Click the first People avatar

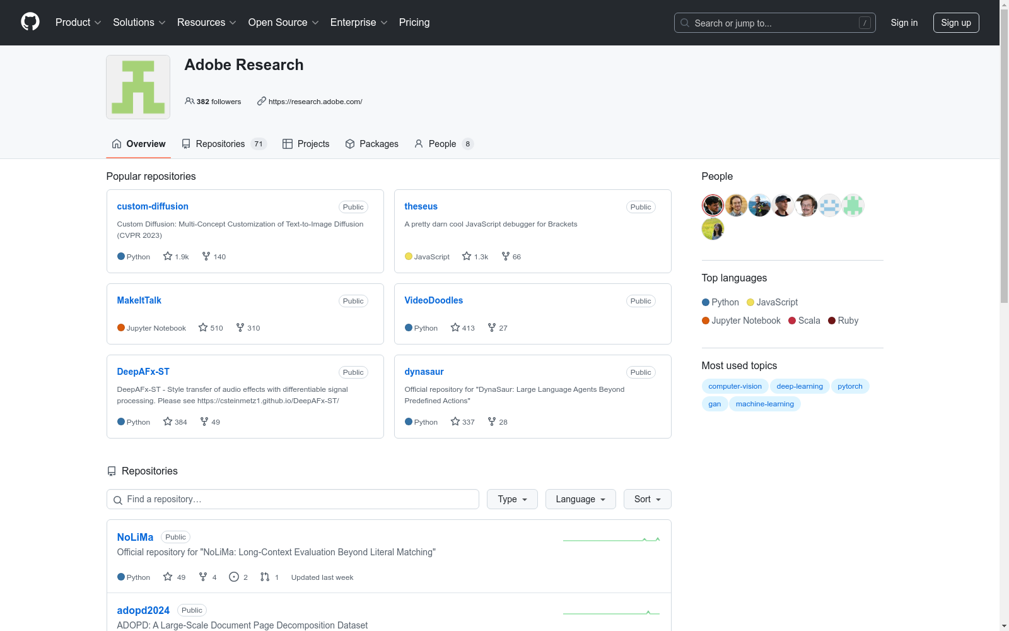713,206
